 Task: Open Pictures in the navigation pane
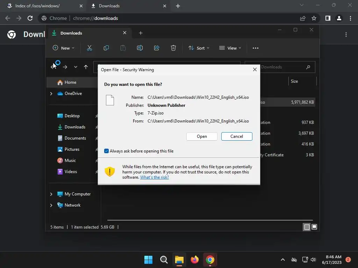pos(72,149)
